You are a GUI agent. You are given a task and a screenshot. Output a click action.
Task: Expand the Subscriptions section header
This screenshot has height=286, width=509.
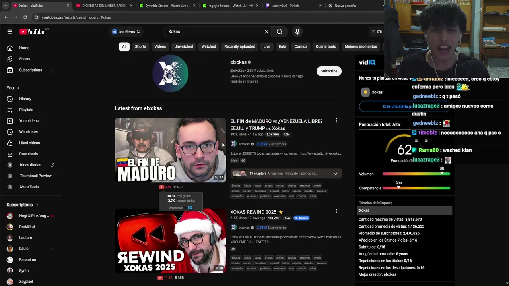click(x=22, y=205)
